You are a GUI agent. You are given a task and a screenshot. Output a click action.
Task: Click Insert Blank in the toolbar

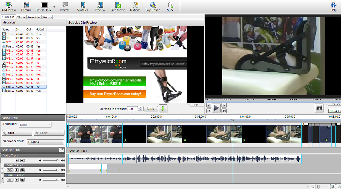(44, 6)
